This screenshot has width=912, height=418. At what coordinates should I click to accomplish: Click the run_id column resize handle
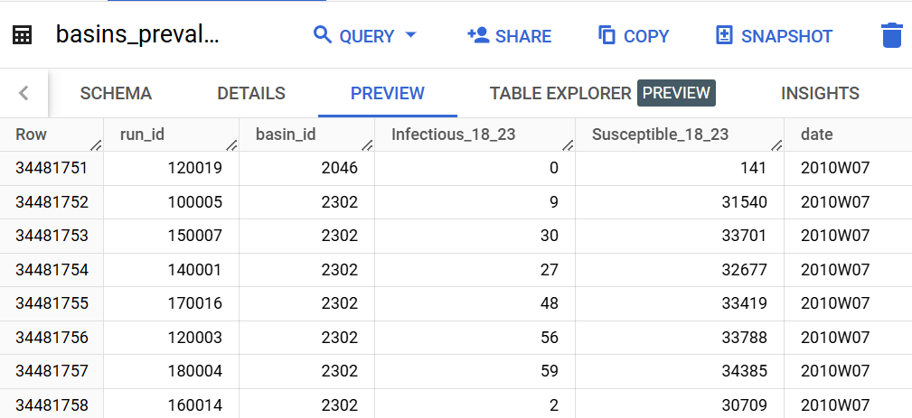pyautogui.click(x=231, y=144)
